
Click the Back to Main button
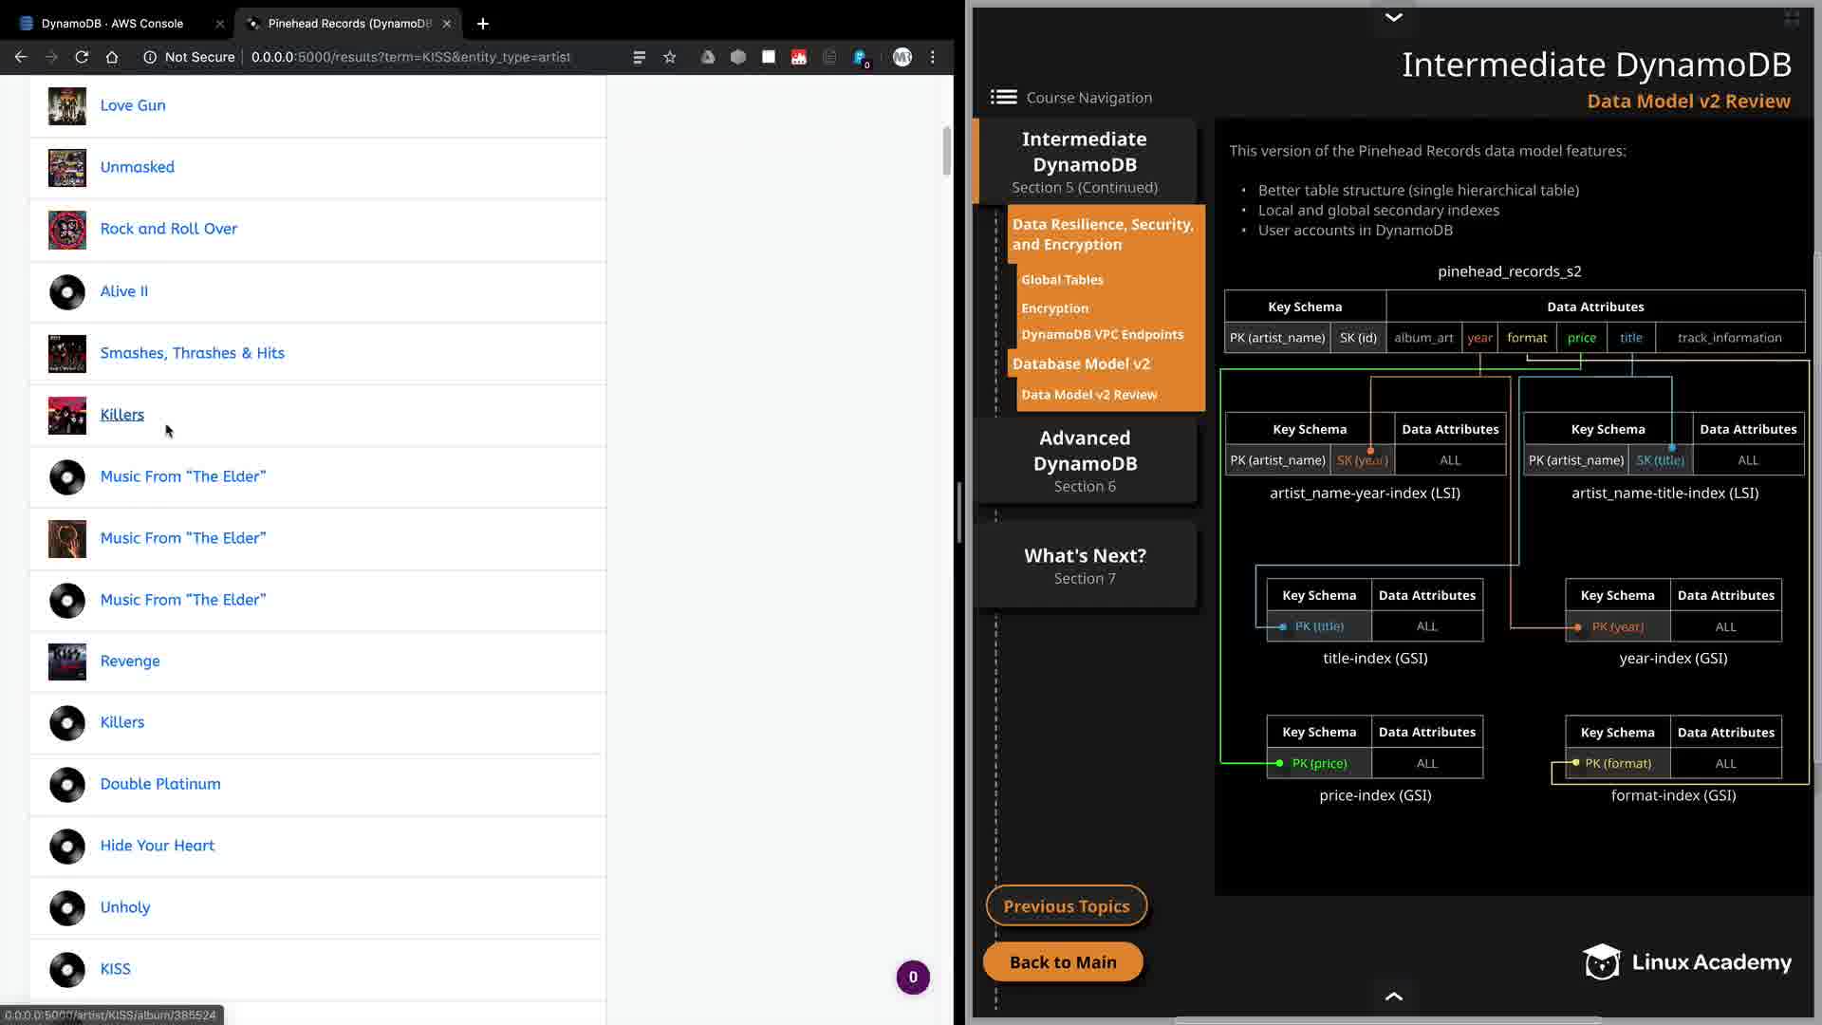coord(1063,962)
